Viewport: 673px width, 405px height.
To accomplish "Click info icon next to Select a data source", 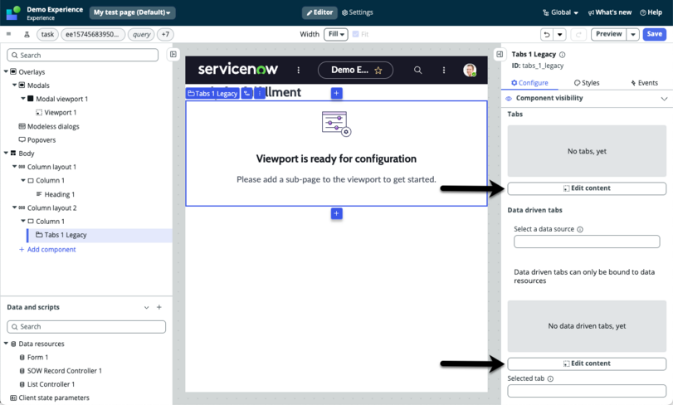I will tap(580, 230).
